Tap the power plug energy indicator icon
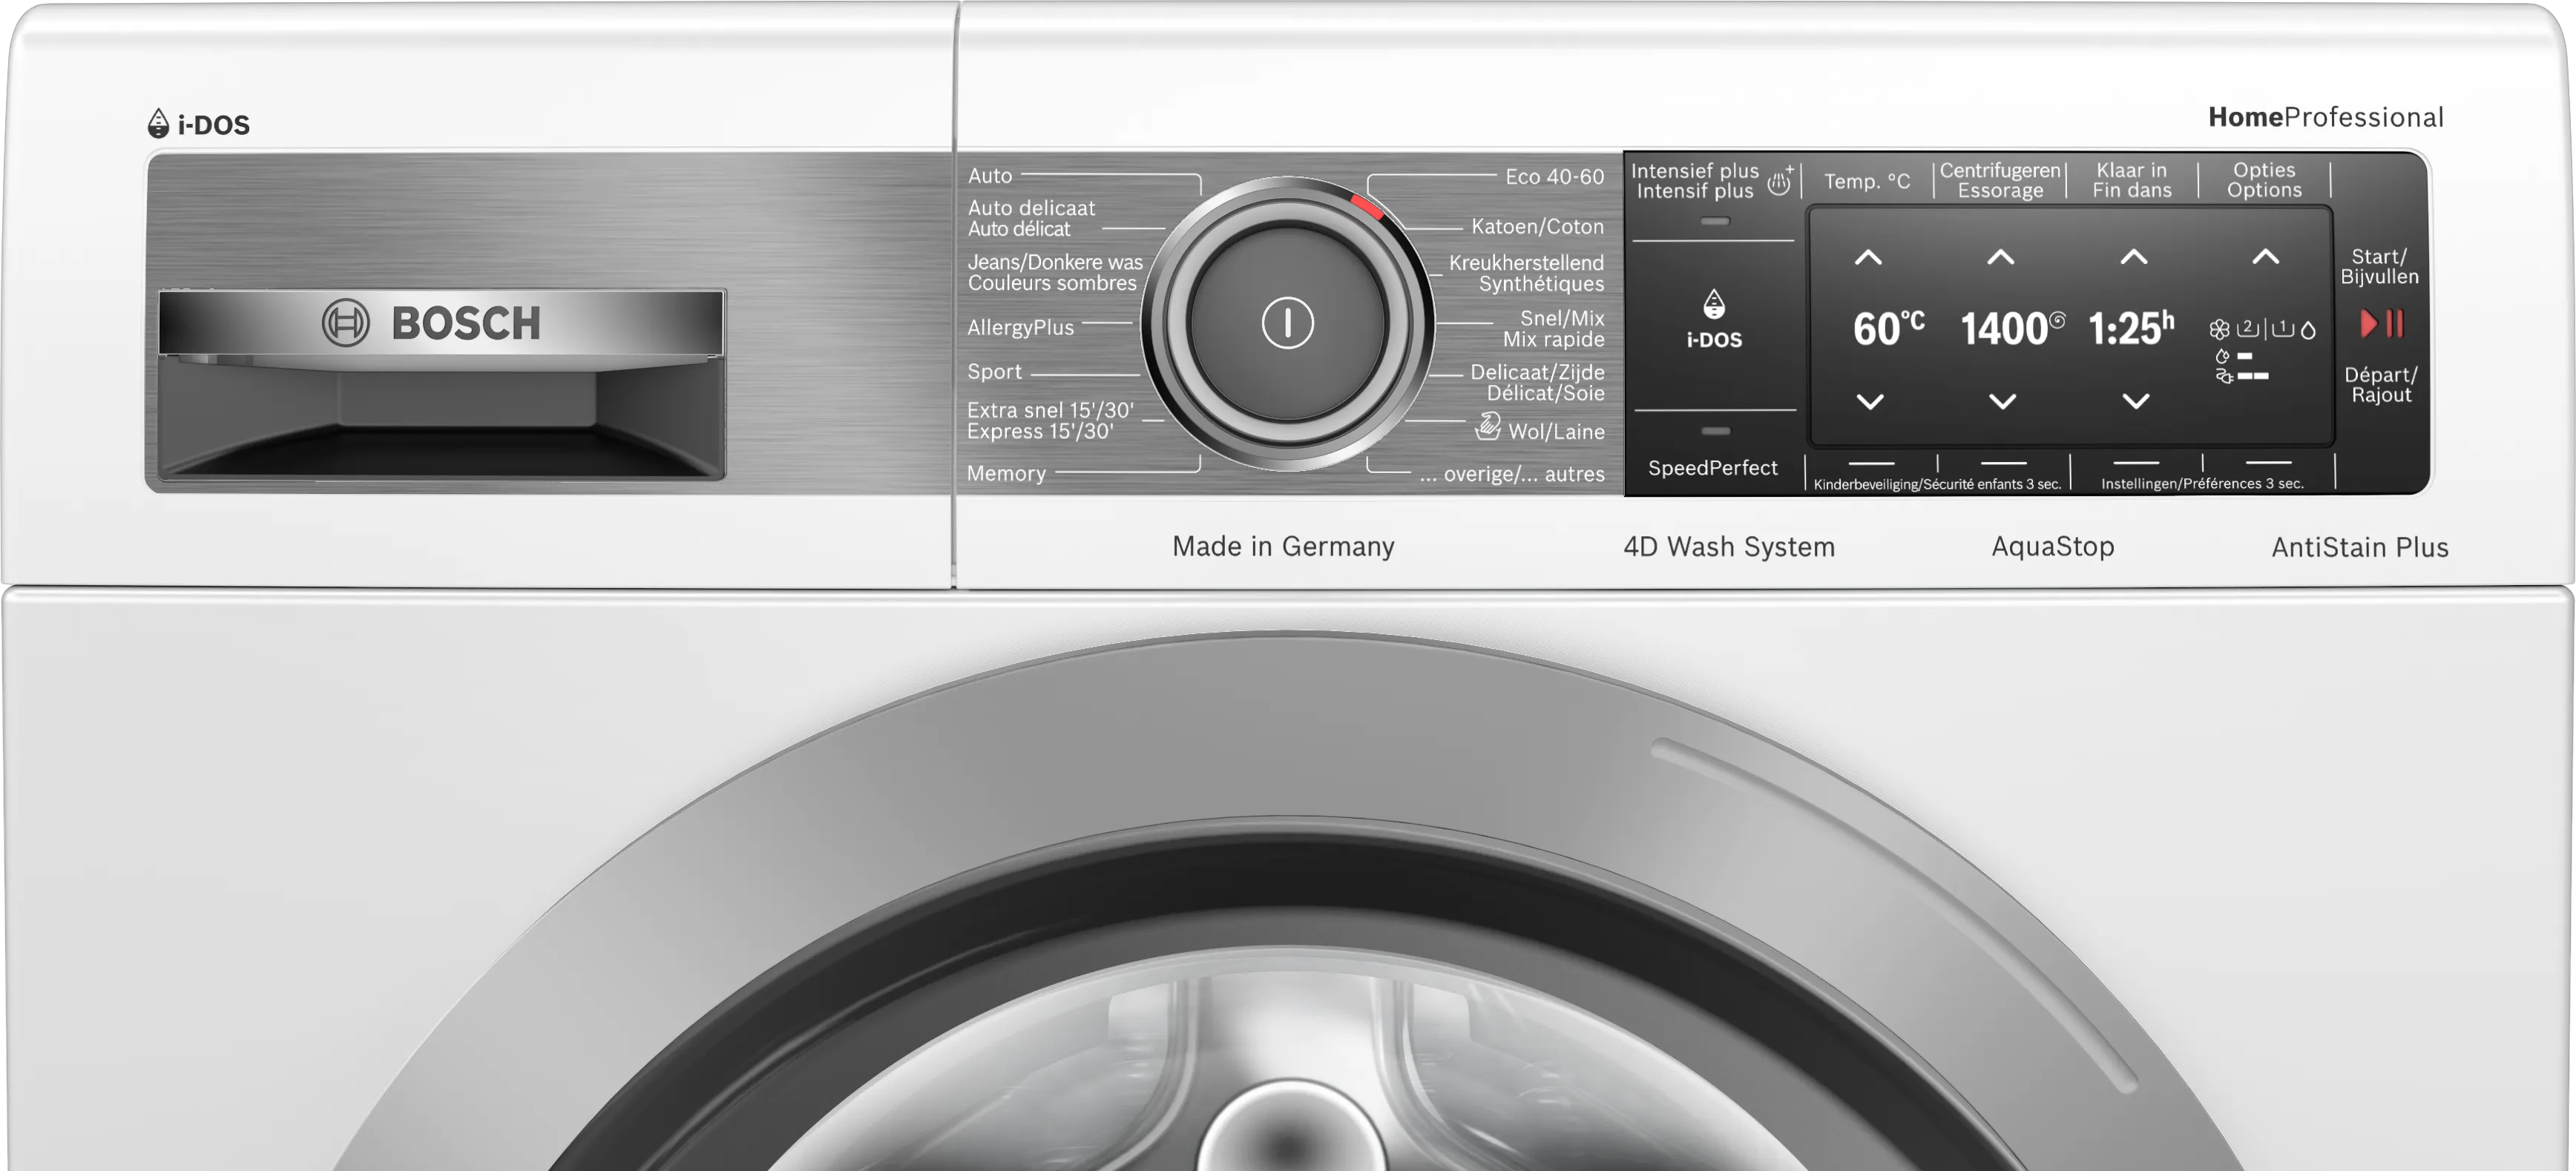2576x1171 pixels. tap(2224, 377)
